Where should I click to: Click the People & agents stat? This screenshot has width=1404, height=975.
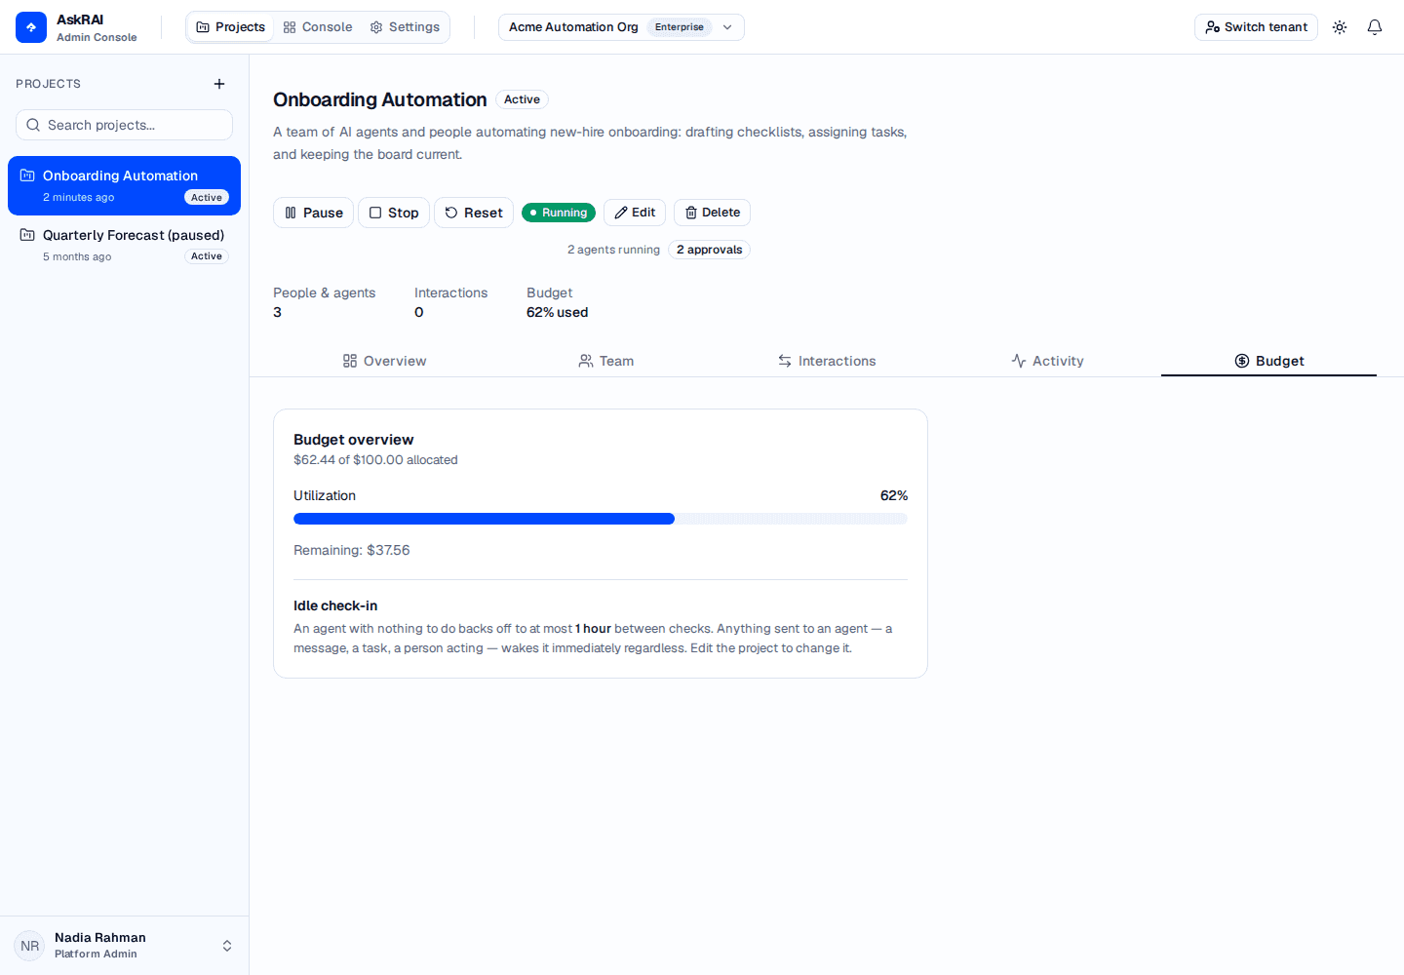coord(324,302)
